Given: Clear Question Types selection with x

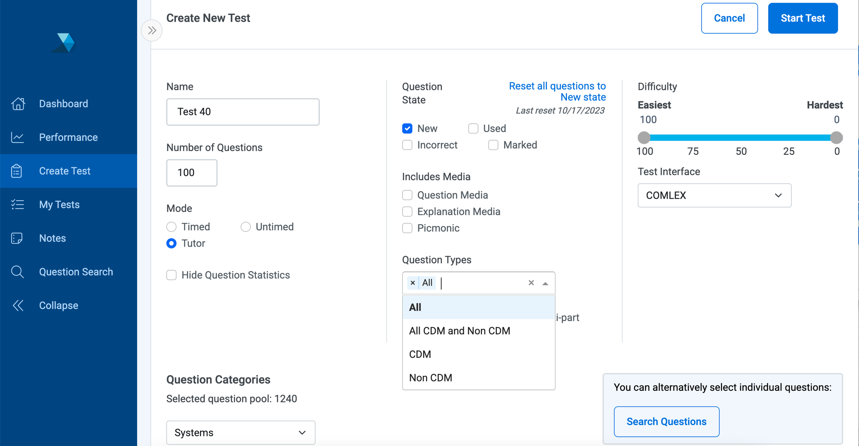Looking at the screenshot, I should pyautogui.click(x=531, y=283).
